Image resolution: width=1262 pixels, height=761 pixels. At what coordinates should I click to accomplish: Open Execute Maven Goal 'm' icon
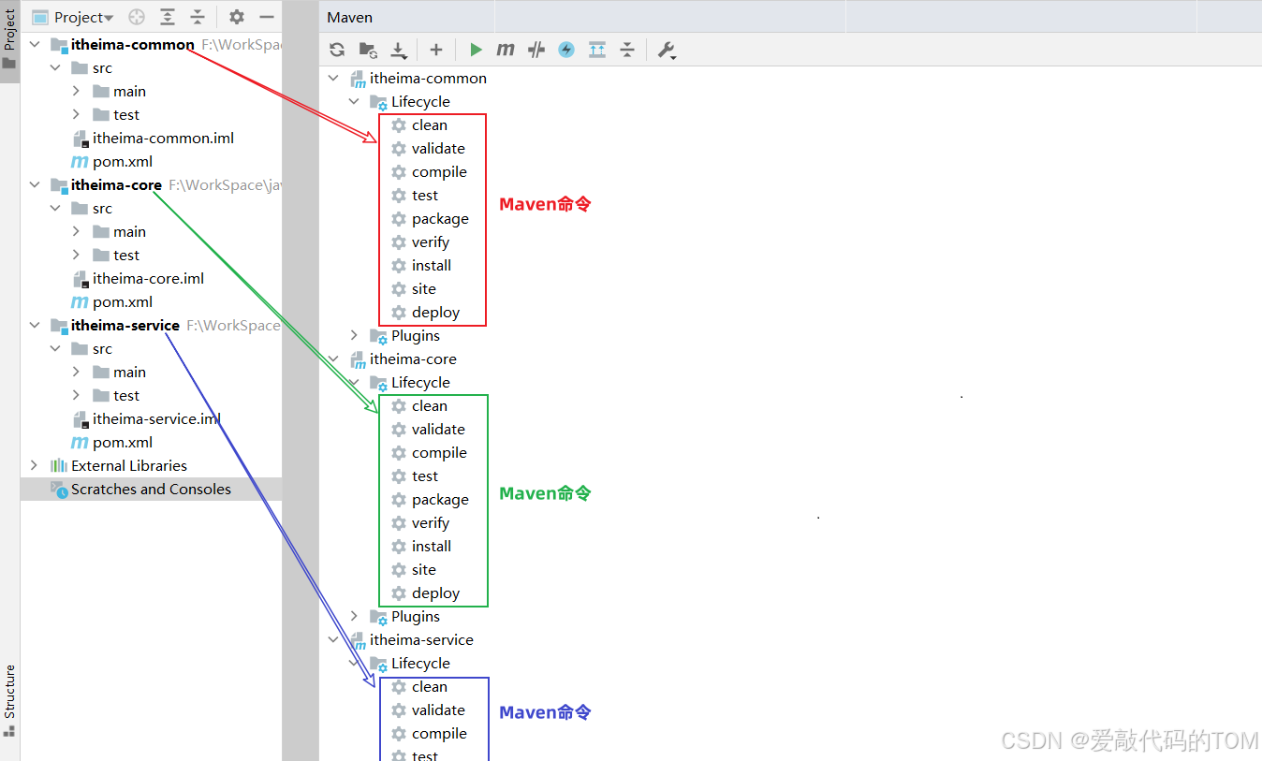click(506, 51)
